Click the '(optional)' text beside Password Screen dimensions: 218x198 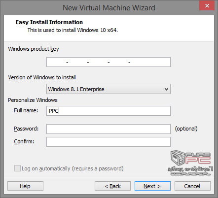click(x=186, y=129)
